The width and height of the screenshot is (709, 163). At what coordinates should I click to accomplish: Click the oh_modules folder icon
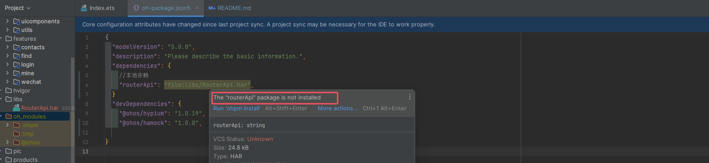[9, 116]
